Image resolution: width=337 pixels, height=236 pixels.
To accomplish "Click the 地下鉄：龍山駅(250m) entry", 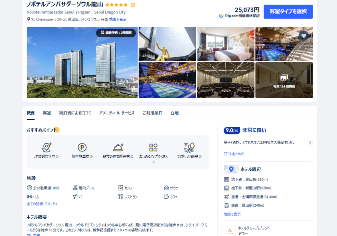I will point(246,180).
